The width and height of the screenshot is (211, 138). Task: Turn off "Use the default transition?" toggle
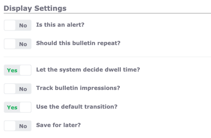[x=17, y=107]
